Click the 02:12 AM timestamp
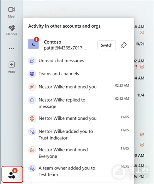Viewport: 154px width, 184px height. pos(122,99)
